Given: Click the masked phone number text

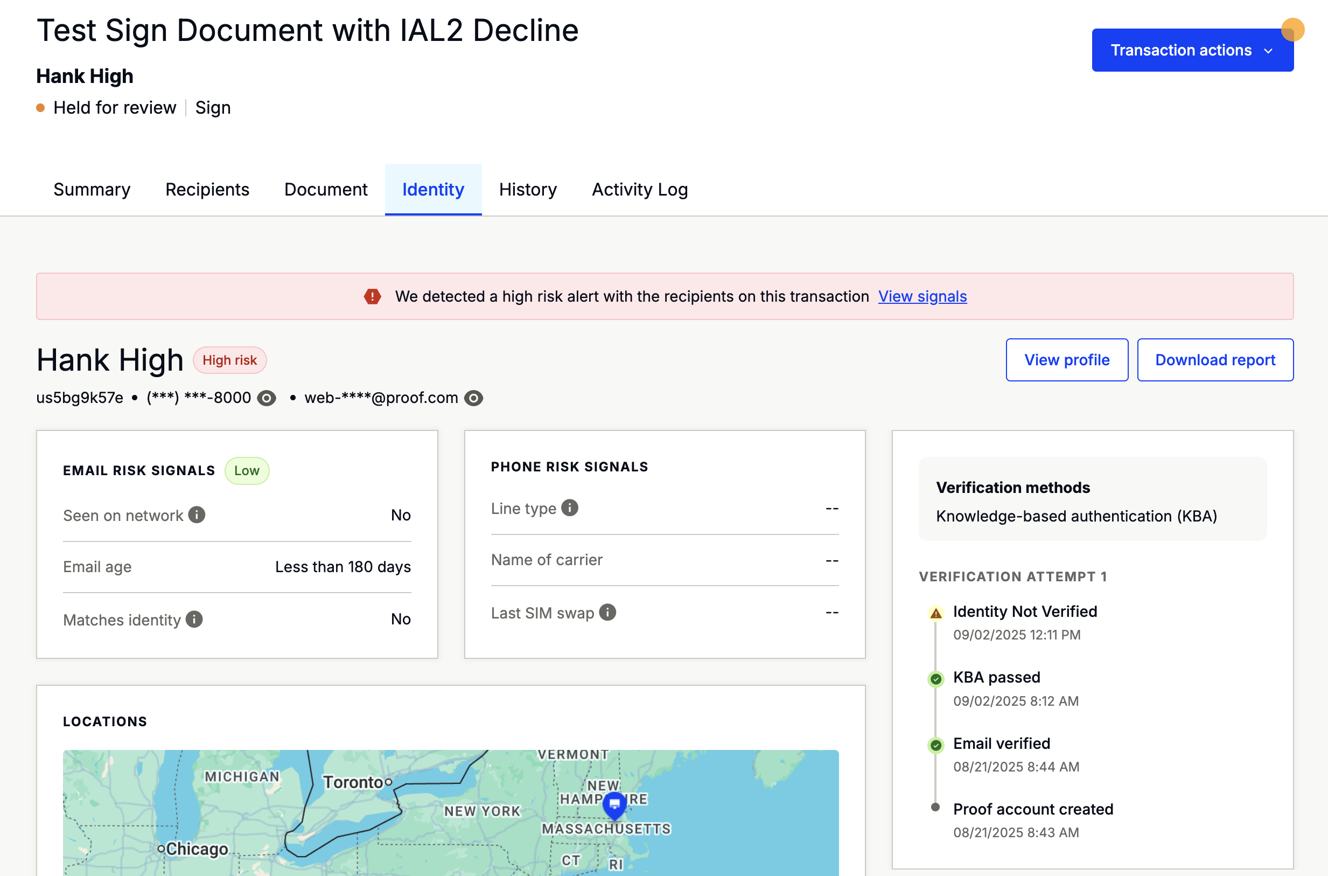Looking at the screenshot, I should pos(198,398).
